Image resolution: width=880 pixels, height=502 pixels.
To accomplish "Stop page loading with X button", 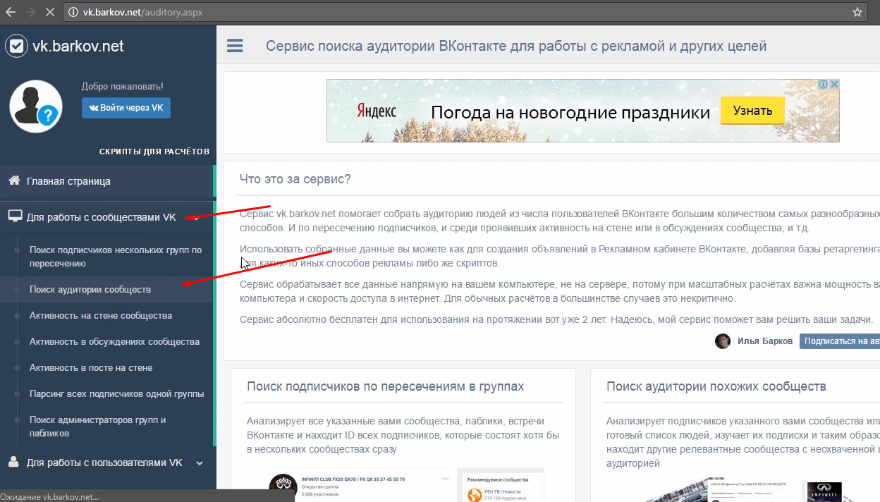I will point(51,12).
